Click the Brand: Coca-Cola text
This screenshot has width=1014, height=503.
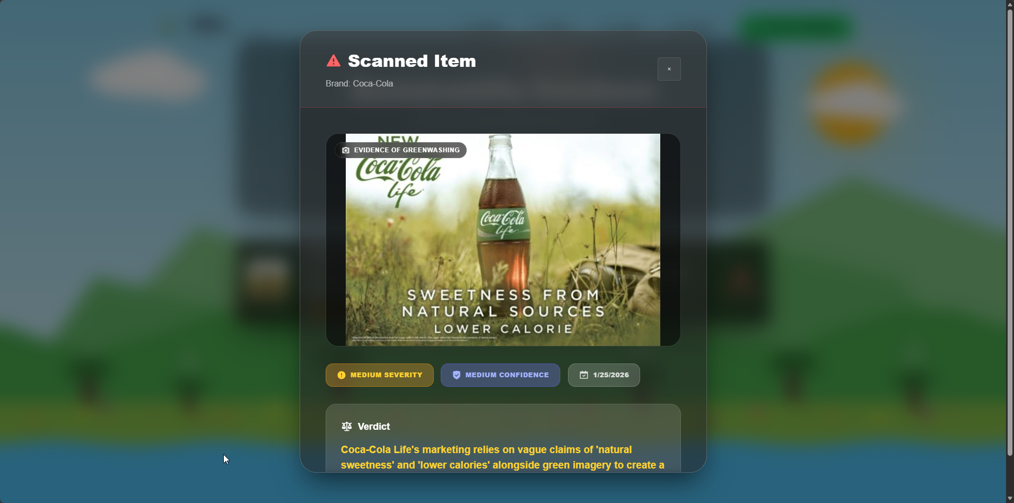click(359, 84)
